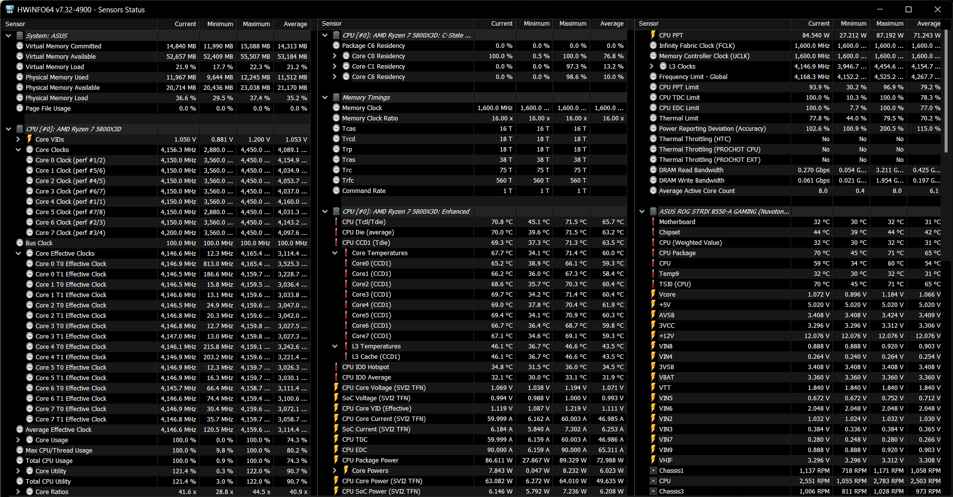Image resolution: width=953 pixels, height=497 pixels.
Task: Click the CPU (Tctl/Tdie) thermometer icon
Action: [x=336, y=222]
